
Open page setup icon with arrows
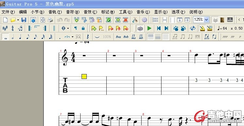click(43, 20)
